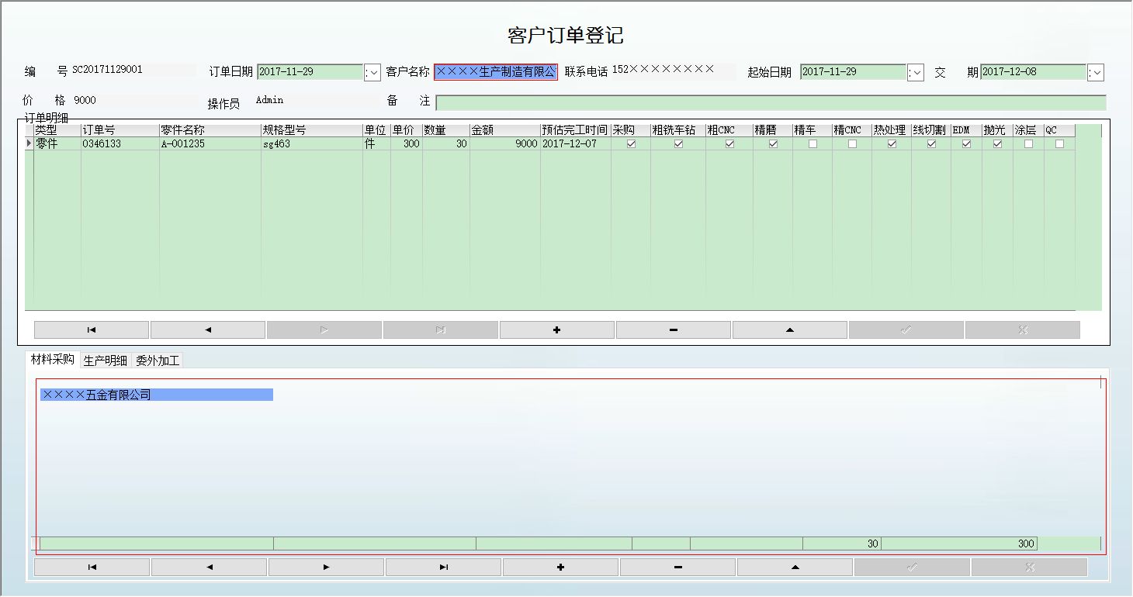Viewport: 1133px width, 597px height.
Task: Open the 订单日期 date dropdown
Action: click(x=372, y=72)
